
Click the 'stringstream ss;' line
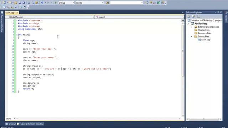point(32,66)
